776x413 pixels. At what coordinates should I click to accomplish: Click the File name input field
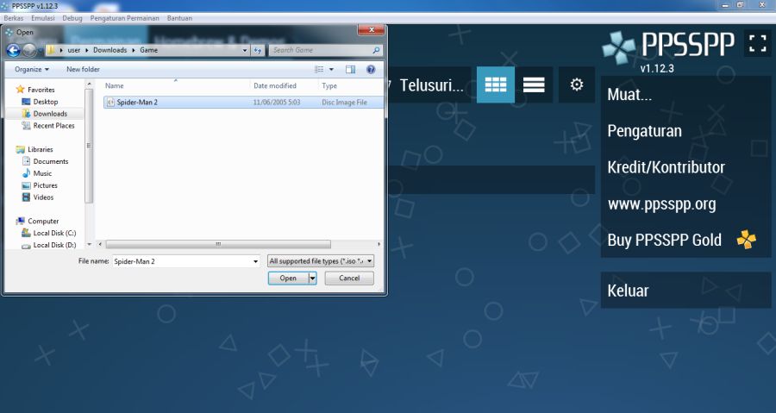(182, 261)
